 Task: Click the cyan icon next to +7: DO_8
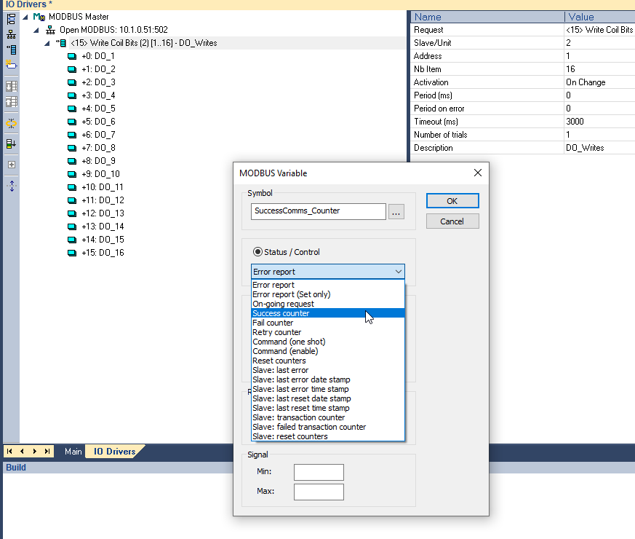(x=72, y=148)
